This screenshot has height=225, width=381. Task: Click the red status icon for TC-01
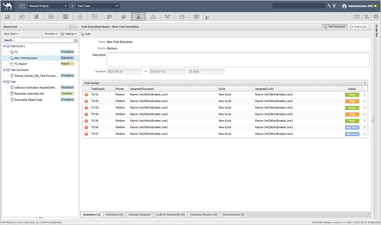pos(86,95)
